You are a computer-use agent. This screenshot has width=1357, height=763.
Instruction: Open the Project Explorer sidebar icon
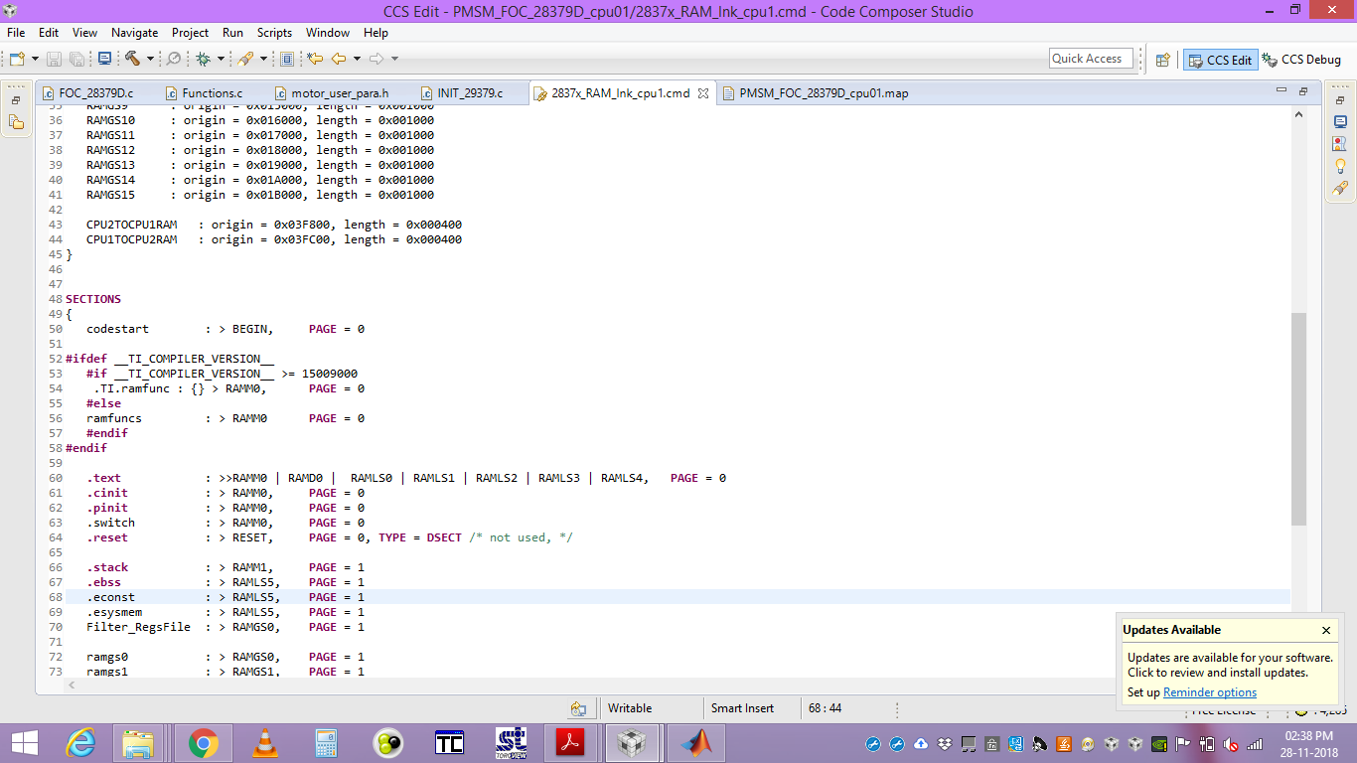point(16,122)
